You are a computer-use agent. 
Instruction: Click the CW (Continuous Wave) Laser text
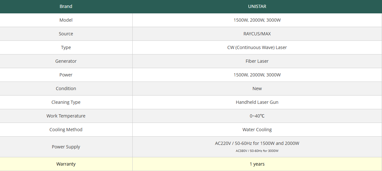pos(257,47)
